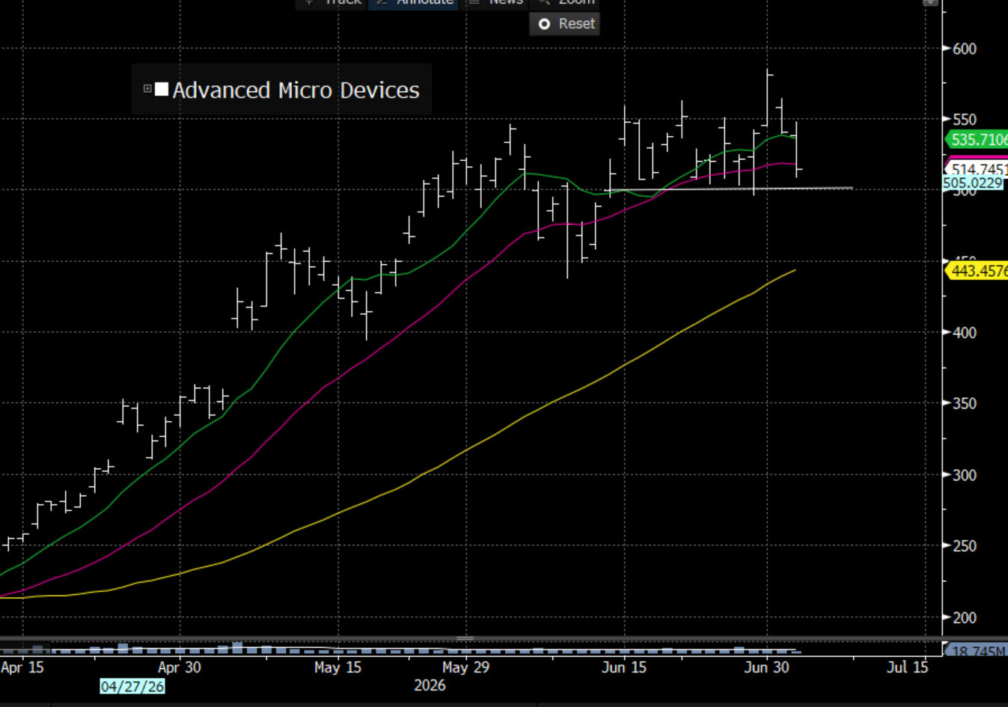Click the Apr 30 date label
Image resolution: width=1008 pixels, height=707 pixels.
pos(180,667)
